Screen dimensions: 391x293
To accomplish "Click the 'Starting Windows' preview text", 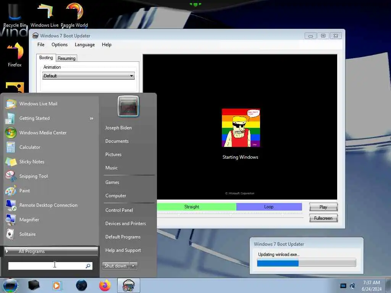I will click(241, 157).
